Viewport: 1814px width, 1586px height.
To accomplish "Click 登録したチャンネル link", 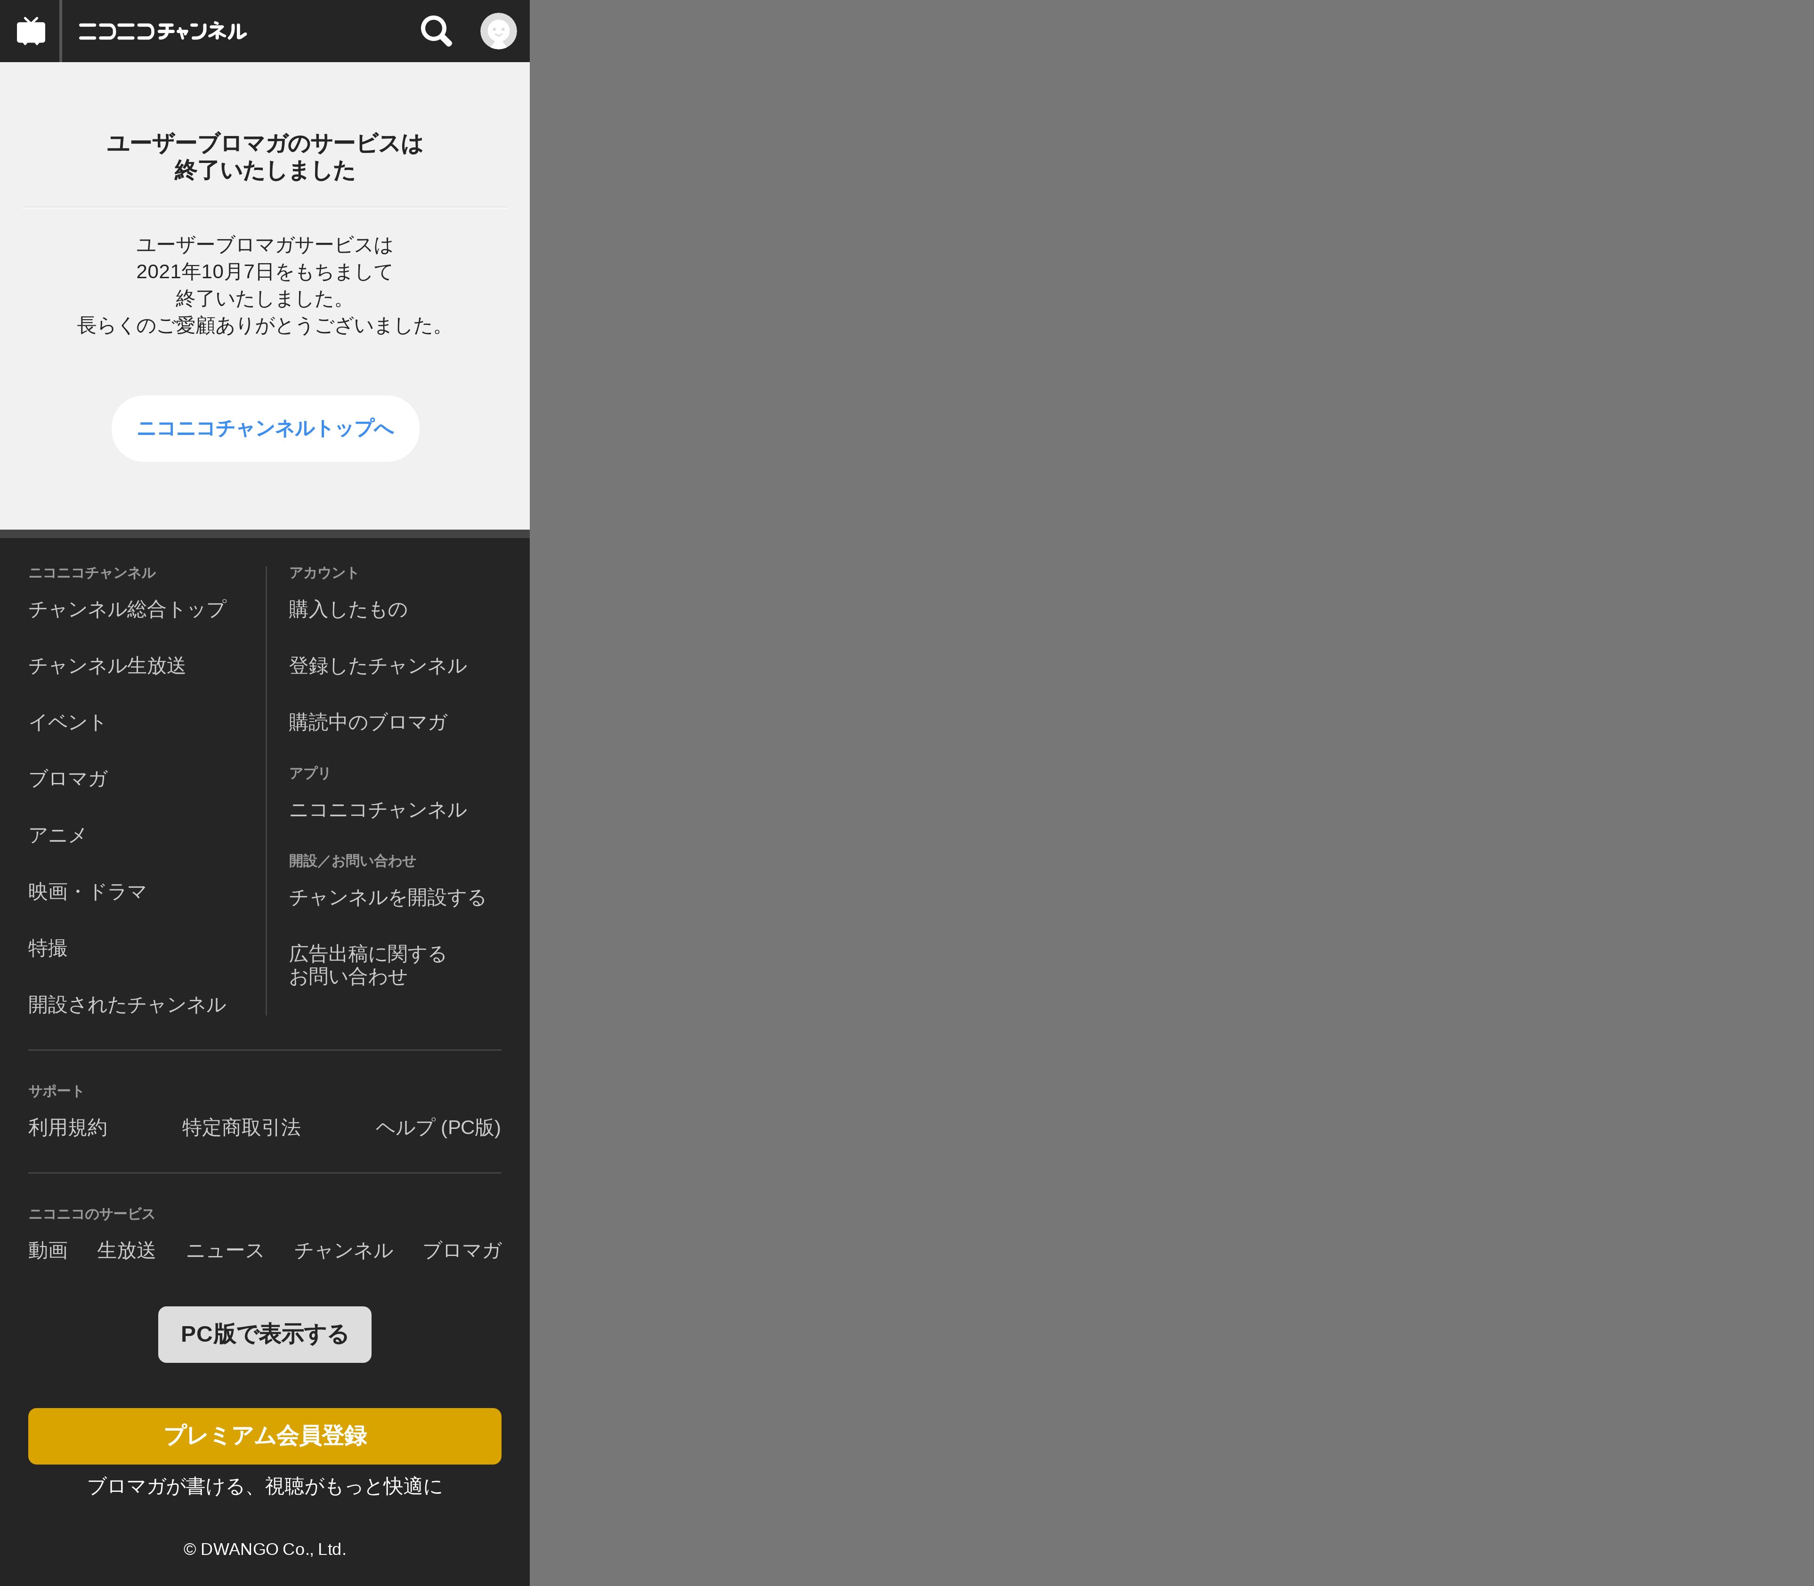I will [377, 667].
